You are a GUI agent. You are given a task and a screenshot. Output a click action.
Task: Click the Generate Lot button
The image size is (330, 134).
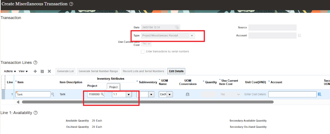coord(65,71)
